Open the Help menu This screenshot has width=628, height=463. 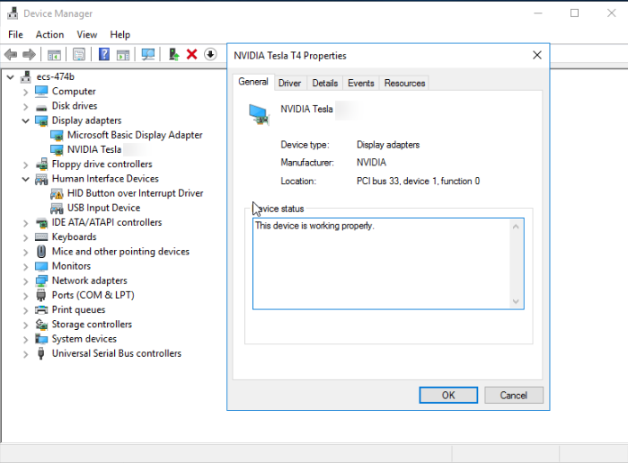(120, 35)
